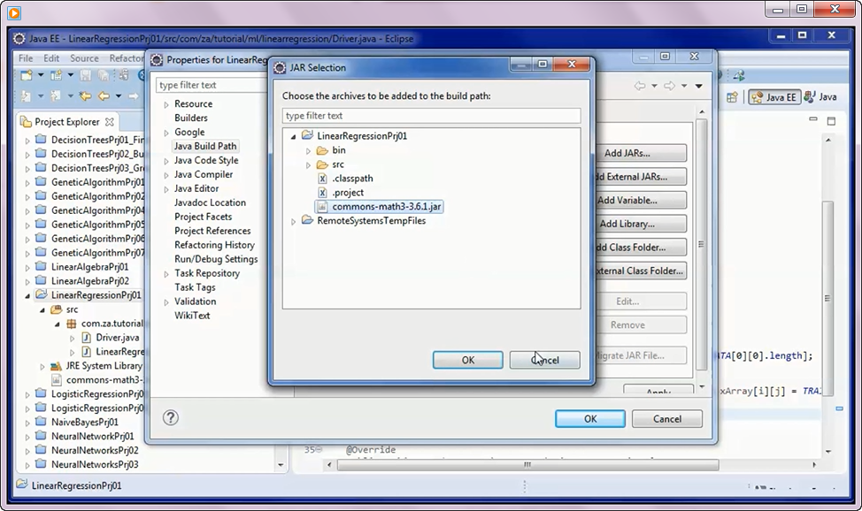Screen dimensions: 862x511
Task: Click the back arrow in Properties dialog header
Action: (x=640, y=86)
